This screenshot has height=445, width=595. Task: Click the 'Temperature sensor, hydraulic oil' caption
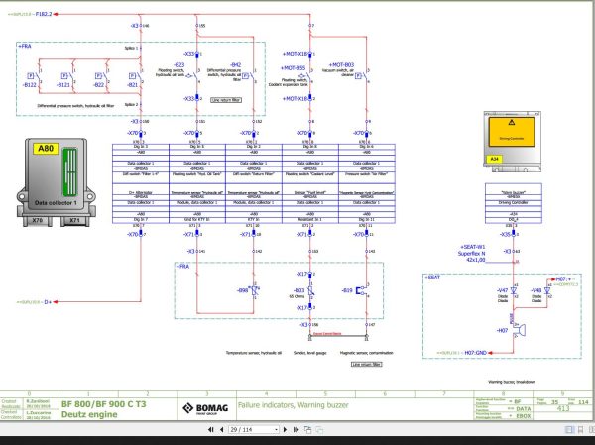254,353
